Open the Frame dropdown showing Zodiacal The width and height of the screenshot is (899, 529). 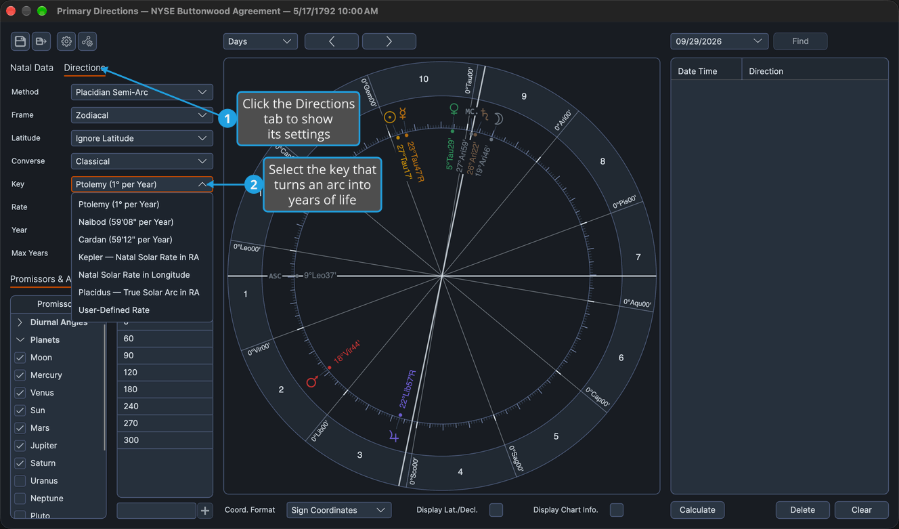(142, 115)
